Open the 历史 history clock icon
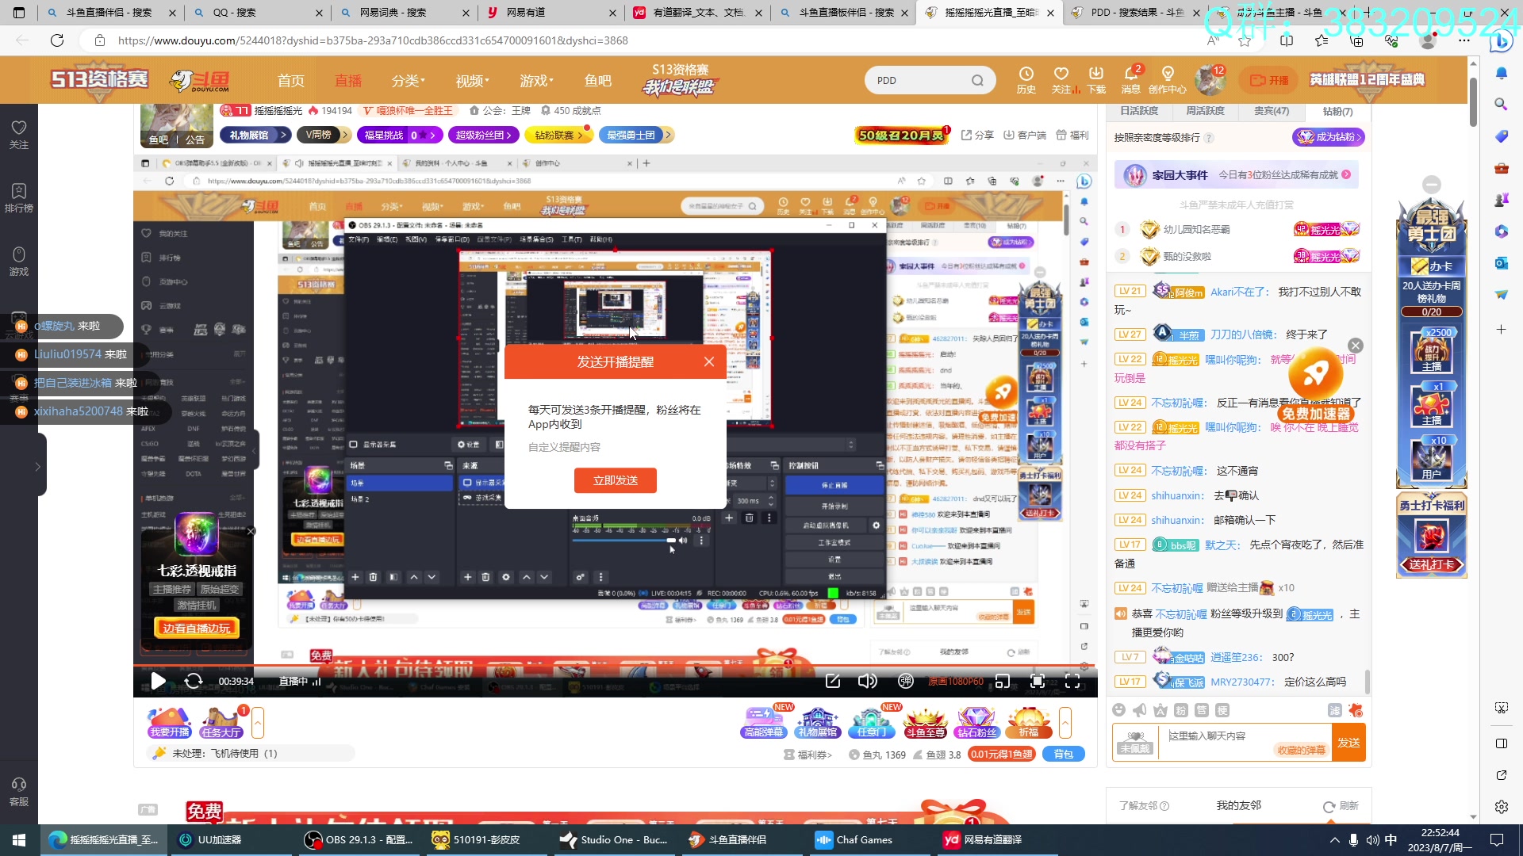Image resolution: width=1523 pixels, height=856 pixels. click(x=1026, y=80)
